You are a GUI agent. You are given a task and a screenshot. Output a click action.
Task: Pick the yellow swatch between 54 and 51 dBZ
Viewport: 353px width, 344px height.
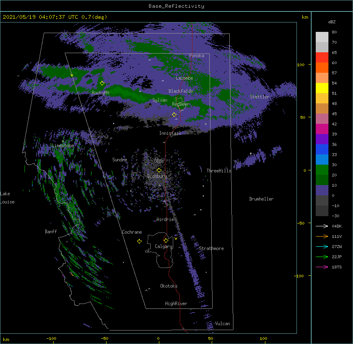pos(322,88)
